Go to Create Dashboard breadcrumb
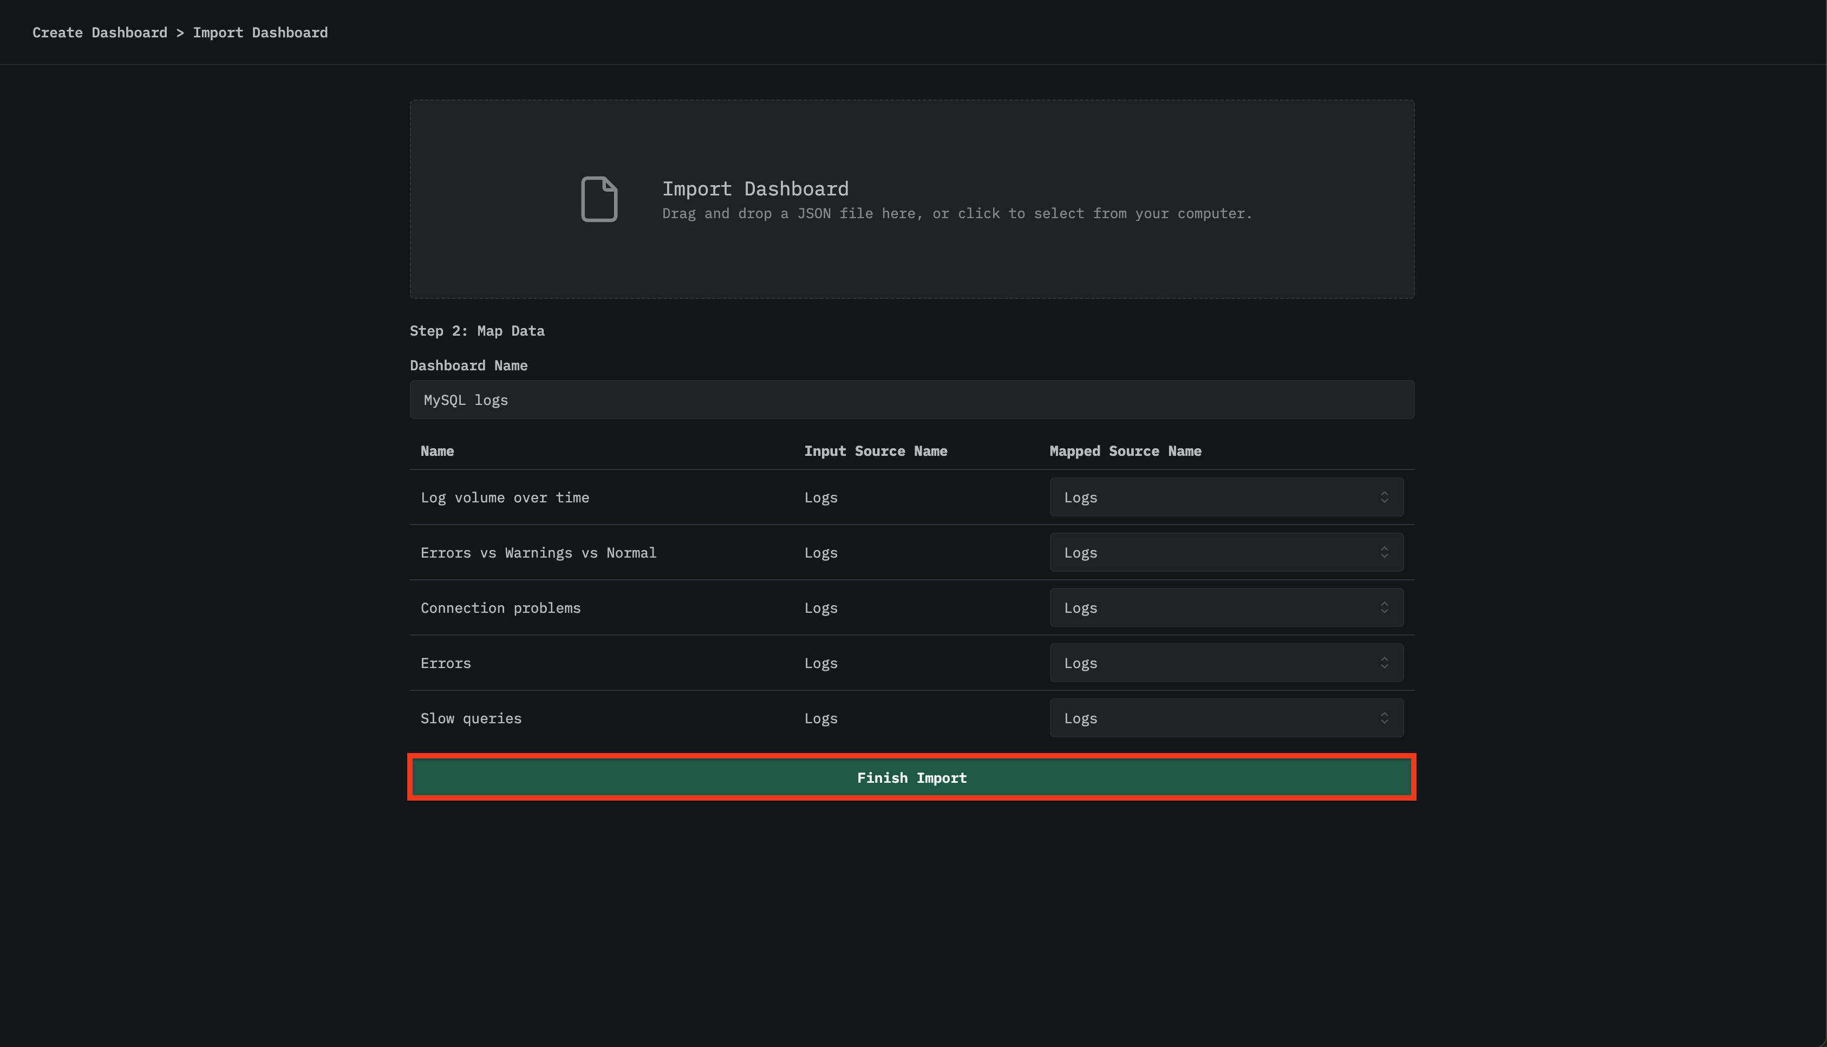The height and width of the screenshot is (1047, 1827). (99, 32)
